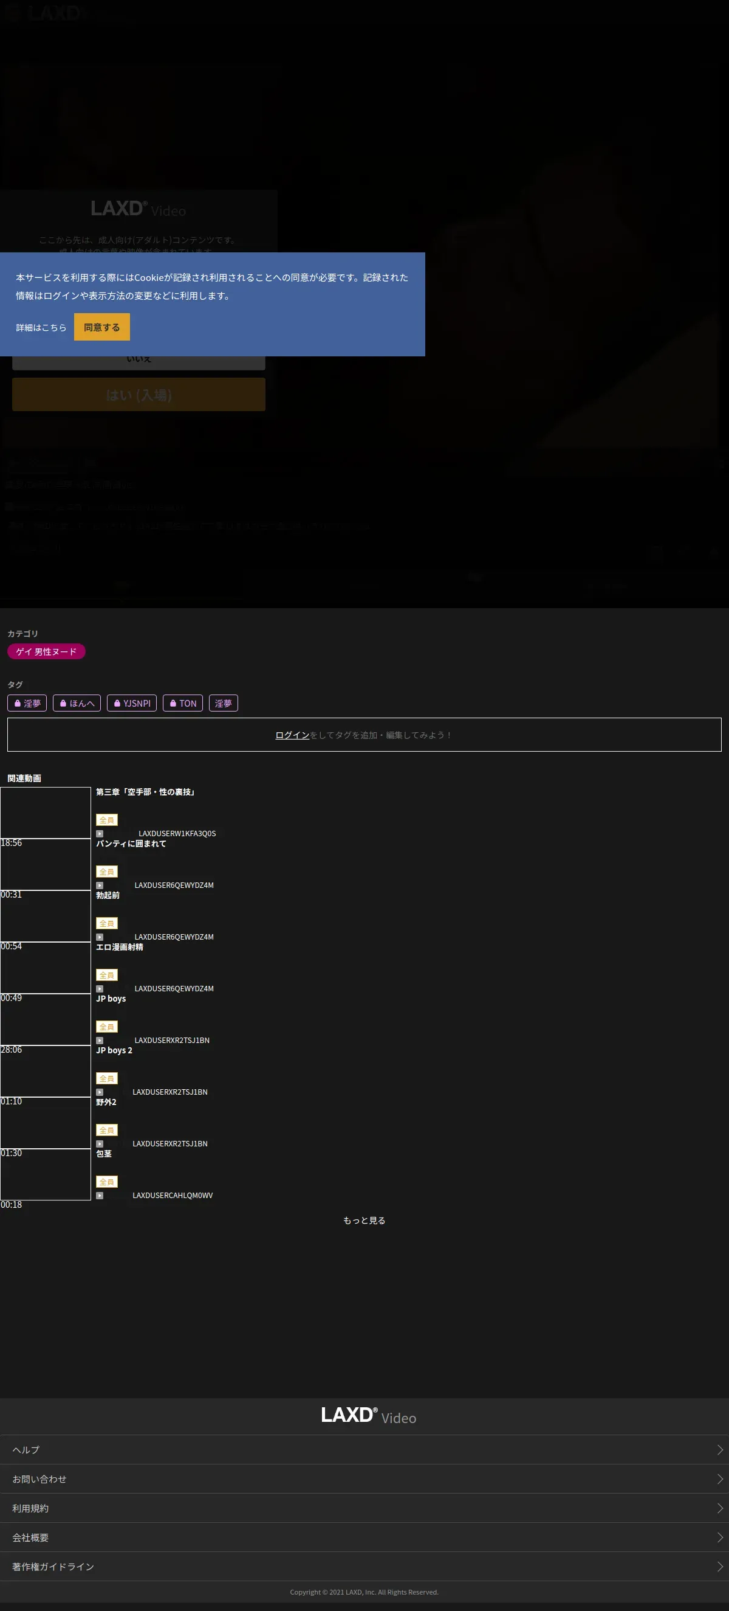
Task: Click the unlocked 淫夢 tag without lock icon
Action: (224, 704)
